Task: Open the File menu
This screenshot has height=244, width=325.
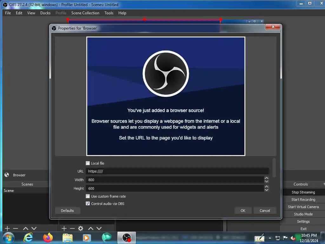Action: (8, 13)
